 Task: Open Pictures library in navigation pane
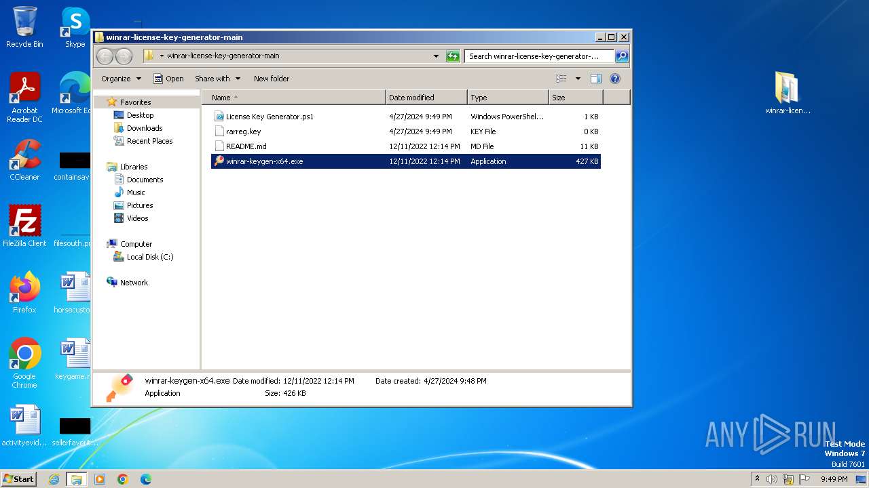click(x=134, y=205)
